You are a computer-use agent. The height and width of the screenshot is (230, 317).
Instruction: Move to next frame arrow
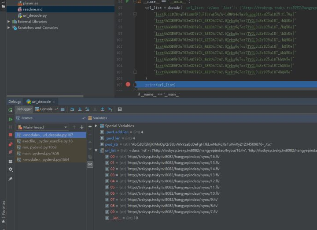[x=82, y=127]
